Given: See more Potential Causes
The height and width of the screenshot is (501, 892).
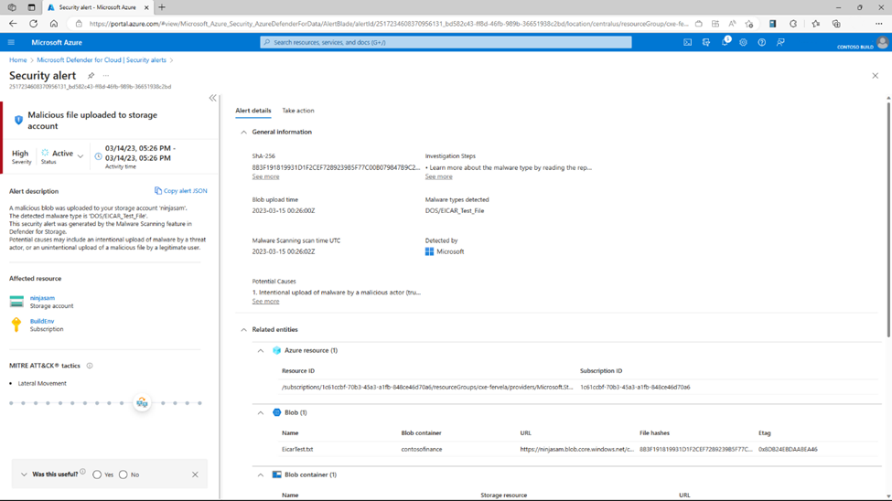Looking at the screenshot, I should click(265, 302).
